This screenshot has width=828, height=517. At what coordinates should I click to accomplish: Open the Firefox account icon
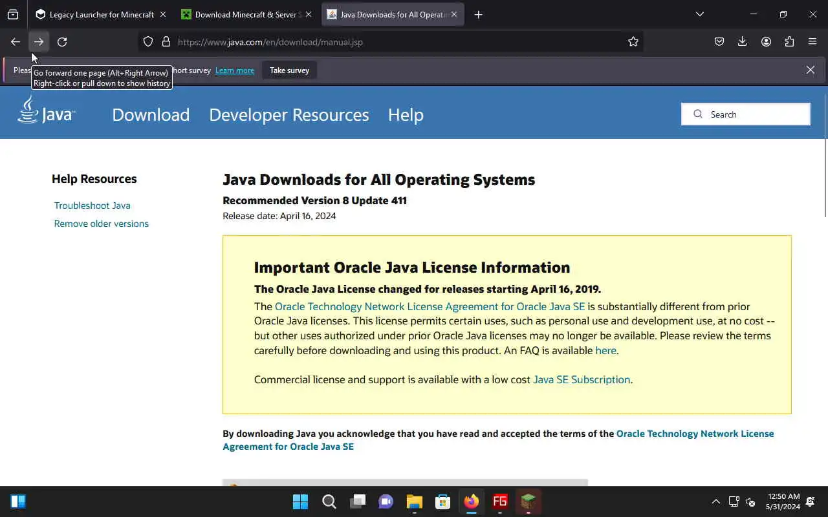click(x=766, y=42)
